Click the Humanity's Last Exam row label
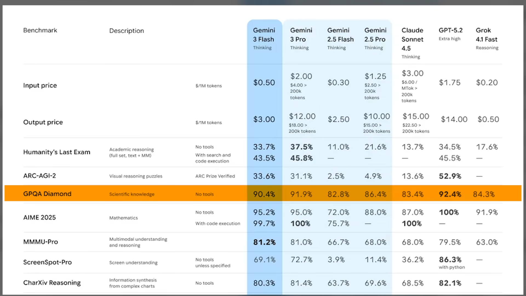Viewport: 526px width, 296px height. click(x=56, y=152)
